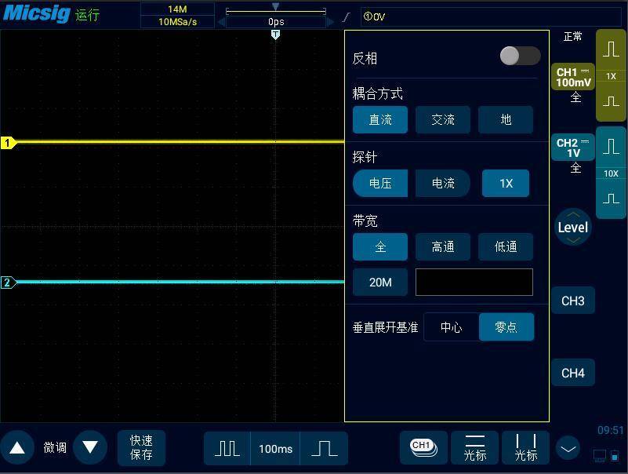Click the fine-adjust down arrow button
Image resolution: width=628 pixels, height=474 pixels.
[90, 447]
